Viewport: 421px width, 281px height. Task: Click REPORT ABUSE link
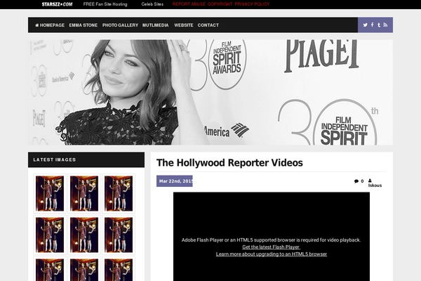coord(189,4)
